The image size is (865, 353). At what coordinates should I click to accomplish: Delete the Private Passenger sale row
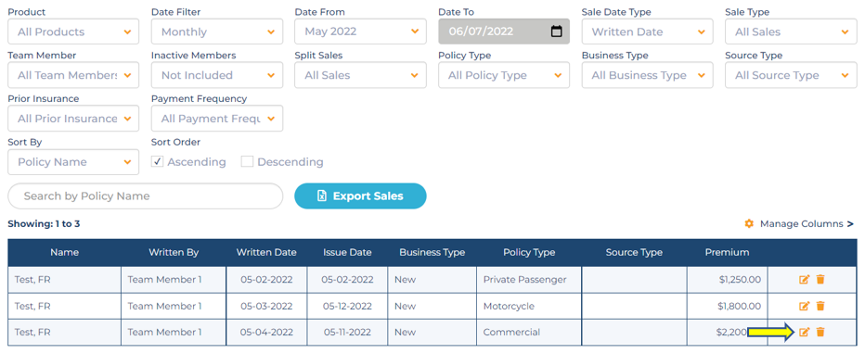820,280
